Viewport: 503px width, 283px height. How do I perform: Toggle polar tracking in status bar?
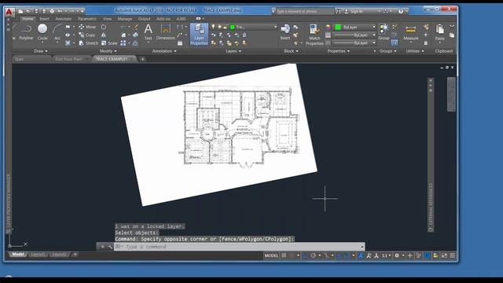[314, 255]
